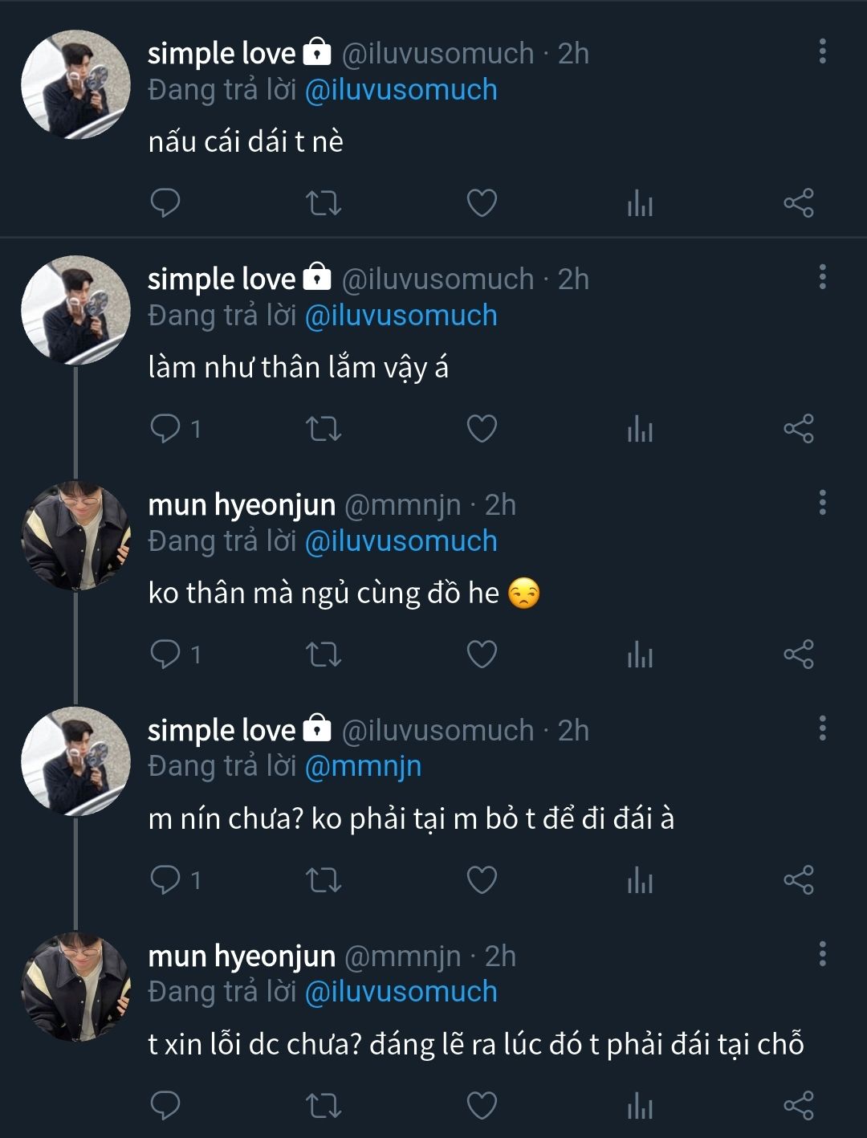Open mun hyeonjun's profile name in third tweet
The width and height of the screenshot is (867, 1138).
tap(242, 504)
